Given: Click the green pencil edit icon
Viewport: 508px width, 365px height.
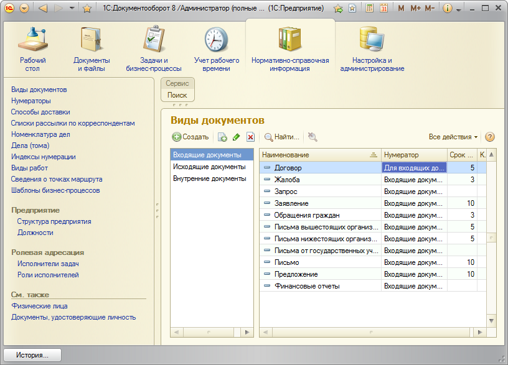Looking at the screenshot, I should tap(236, 137).
